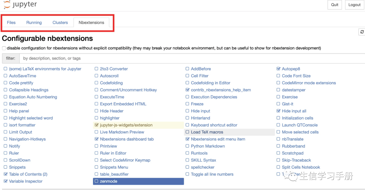Uncheck Nbextensions edit menu item checkbox
Screen dimensions: 365x192
[x=187, y=139]
